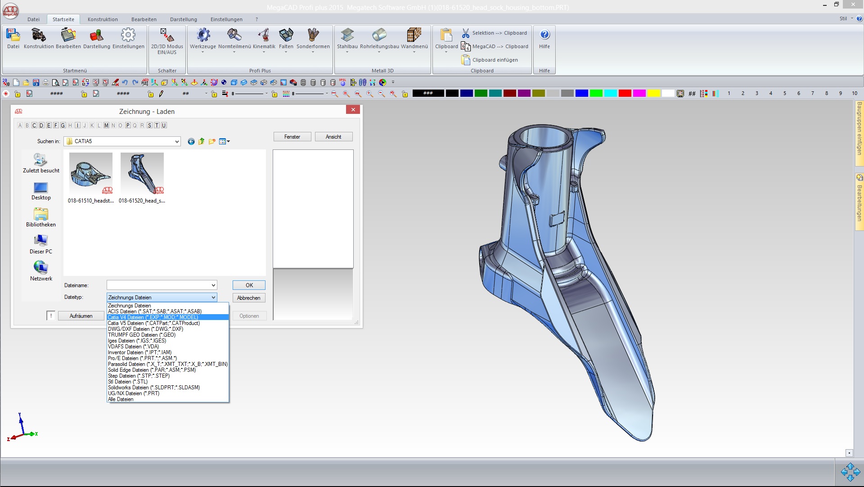The width and height of the screenshot is (864, 487).
Task: Open the first line style dropdown
Action: coord(266,94)
